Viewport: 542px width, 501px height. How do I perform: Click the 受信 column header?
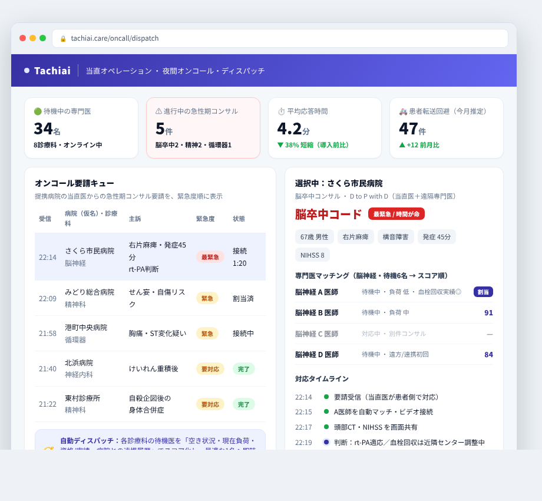(x=45, y=219)
